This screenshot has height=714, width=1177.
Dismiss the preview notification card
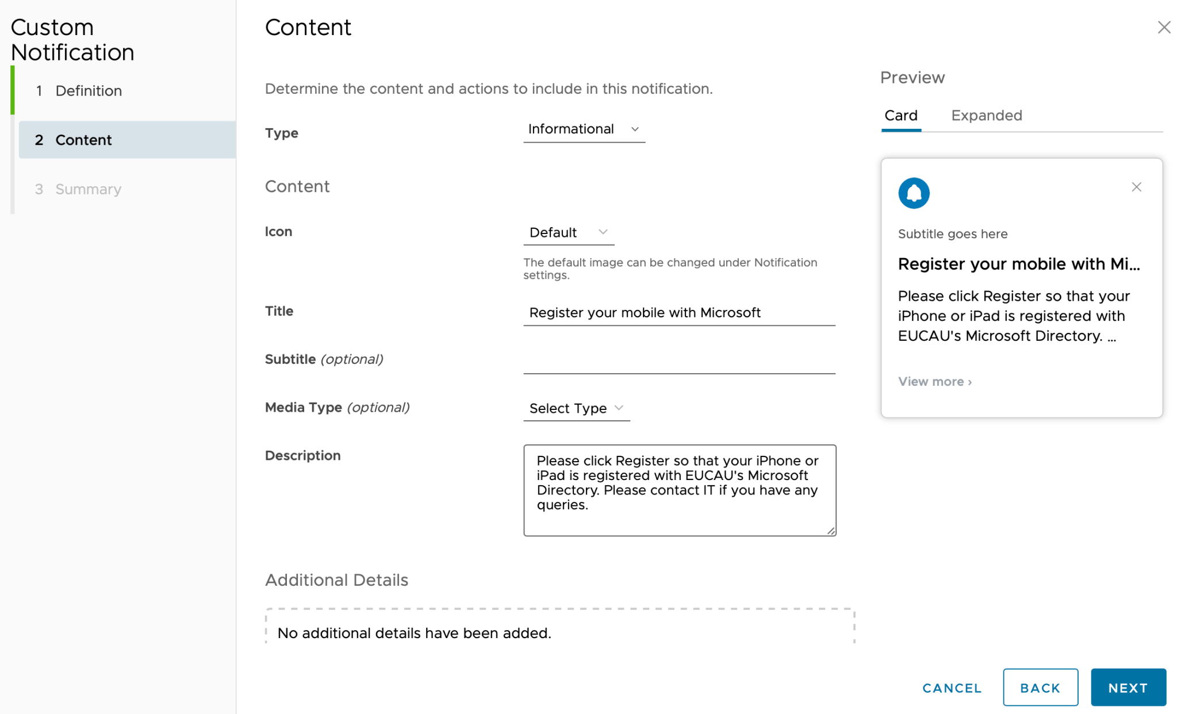point(1136,187)
